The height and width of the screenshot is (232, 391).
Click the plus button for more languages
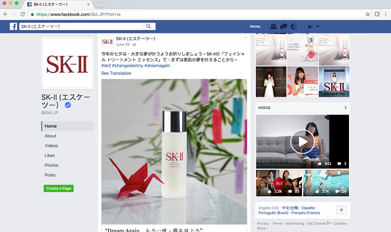click(341, 210)
